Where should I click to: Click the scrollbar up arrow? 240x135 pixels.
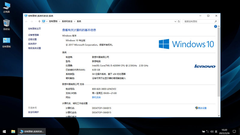tap(219, 26)
